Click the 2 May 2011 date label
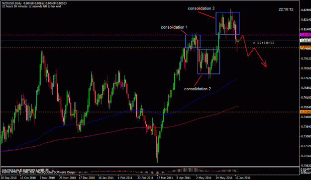The image size is (311, 180). coord(204,178)
